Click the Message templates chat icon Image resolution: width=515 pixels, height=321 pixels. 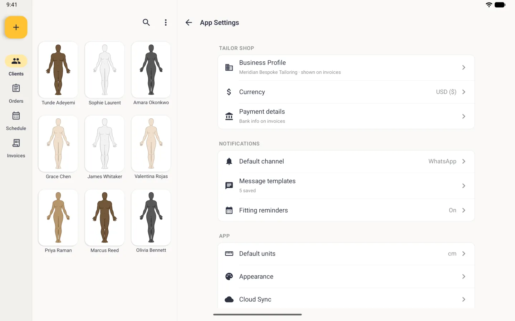pos(229,186)
